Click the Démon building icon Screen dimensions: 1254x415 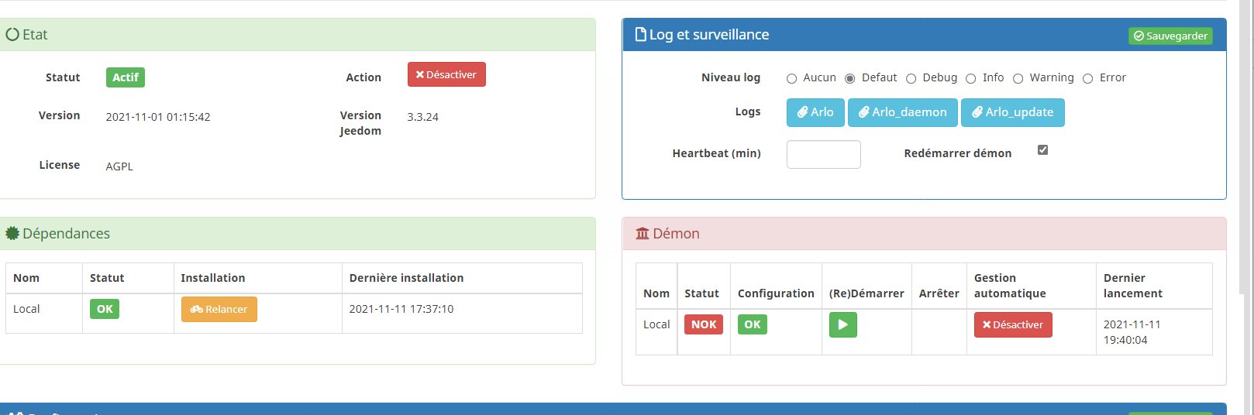click(x=643, y=234)
